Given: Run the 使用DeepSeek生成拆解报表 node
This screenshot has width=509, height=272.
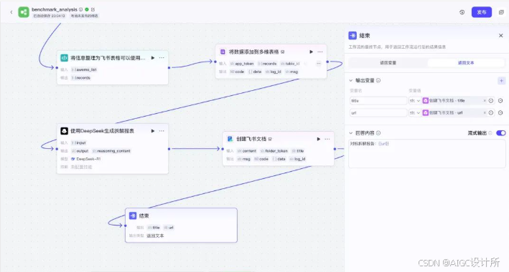Looking at the screenshot, I should [x=153, y=131].
